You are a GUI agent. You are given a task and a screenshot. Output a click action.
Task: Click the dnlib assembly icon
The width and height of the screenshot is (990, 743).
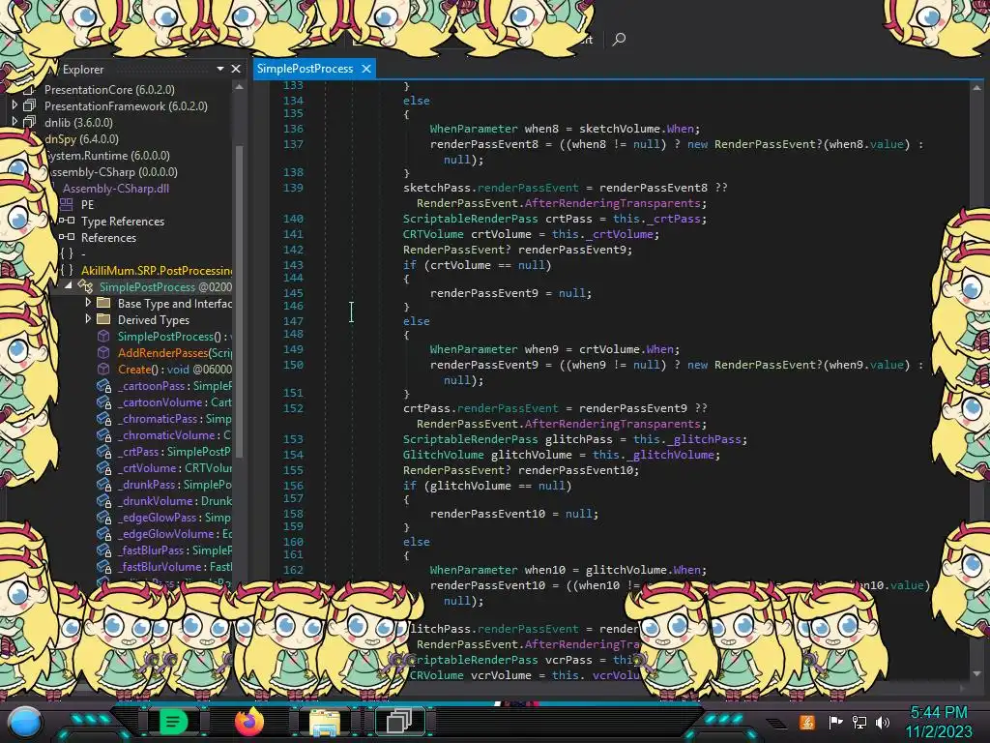(30, 122)
